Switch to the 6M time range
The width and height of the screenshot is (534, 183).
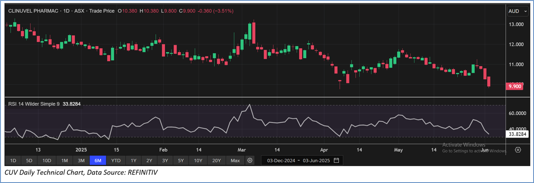tap(98, 161)
